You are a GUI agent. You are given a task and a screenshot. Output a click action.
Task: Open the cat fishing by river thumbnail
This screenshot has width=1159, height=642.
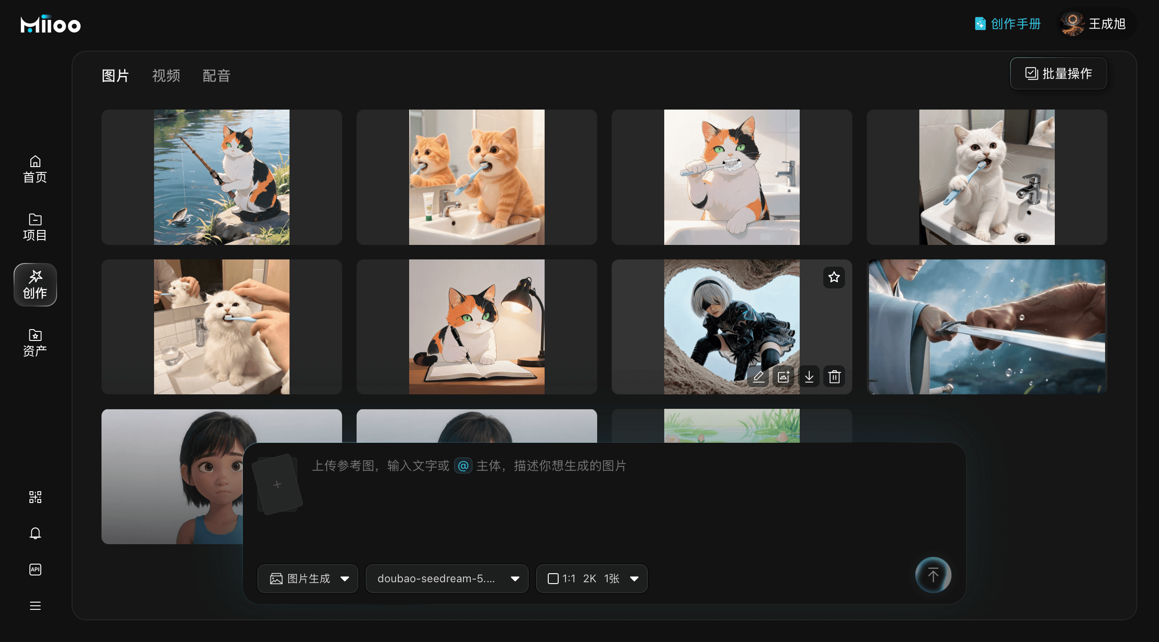click(x=222, y=177)
